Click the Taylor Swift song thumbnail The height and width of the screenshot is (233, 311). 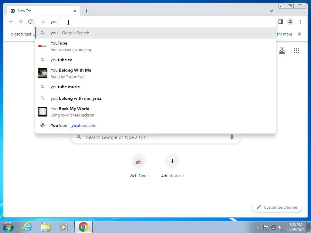point(43,73)
